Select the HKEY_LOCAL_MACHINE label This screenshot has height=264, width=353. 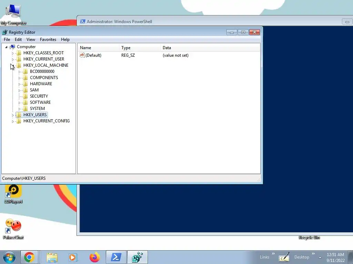(x=46, y=65)
